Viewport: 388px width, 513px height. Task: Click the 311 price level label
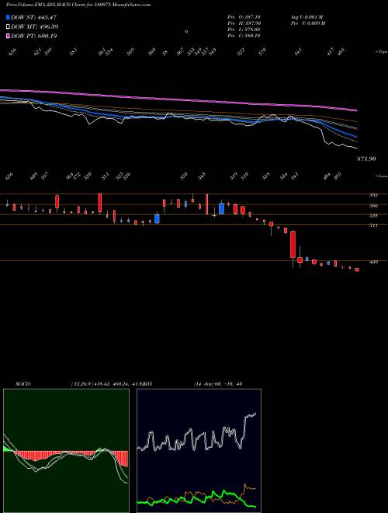point(373,225)
